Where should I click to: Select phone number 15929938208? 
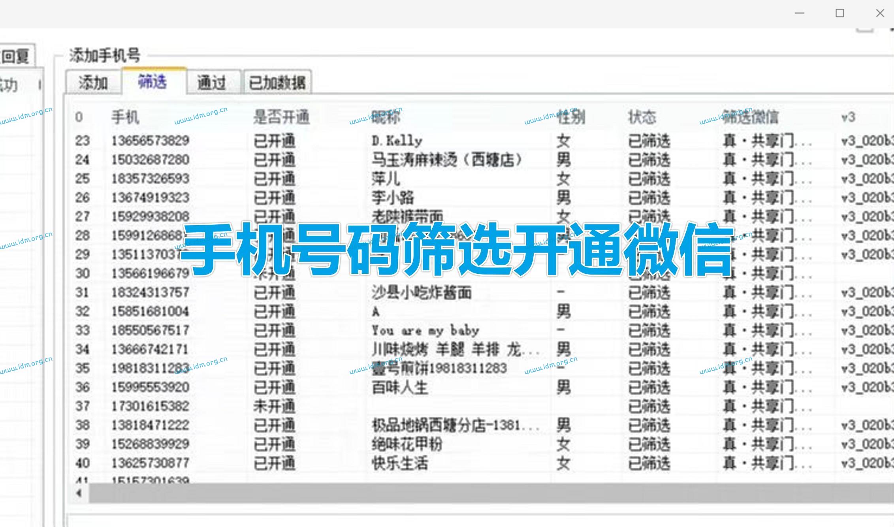pyautogui.click(x=150, y=216)
